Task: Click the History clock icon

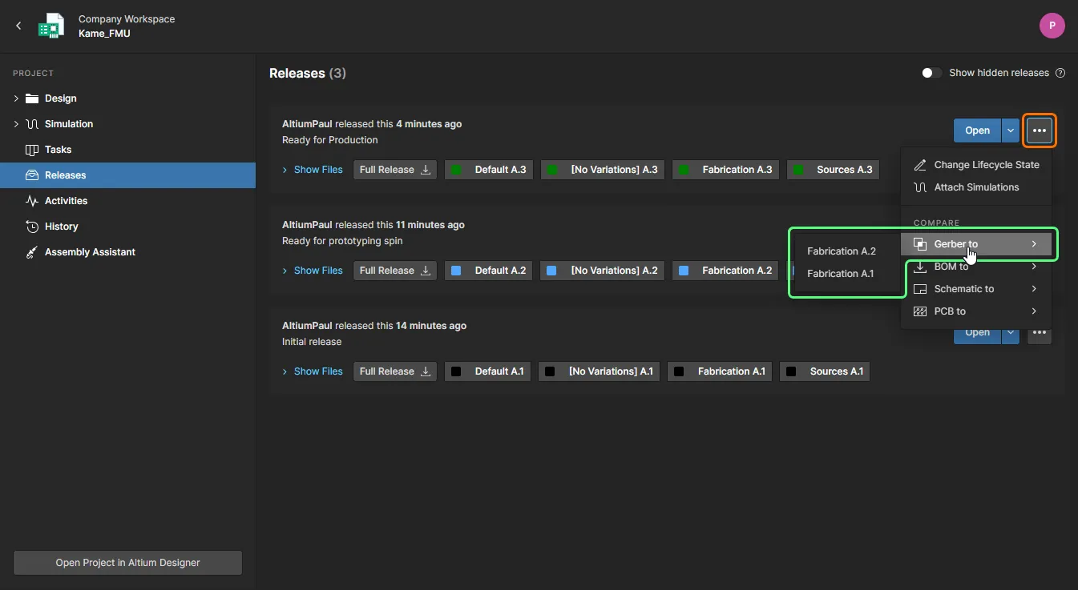Action: coord(32,227)
